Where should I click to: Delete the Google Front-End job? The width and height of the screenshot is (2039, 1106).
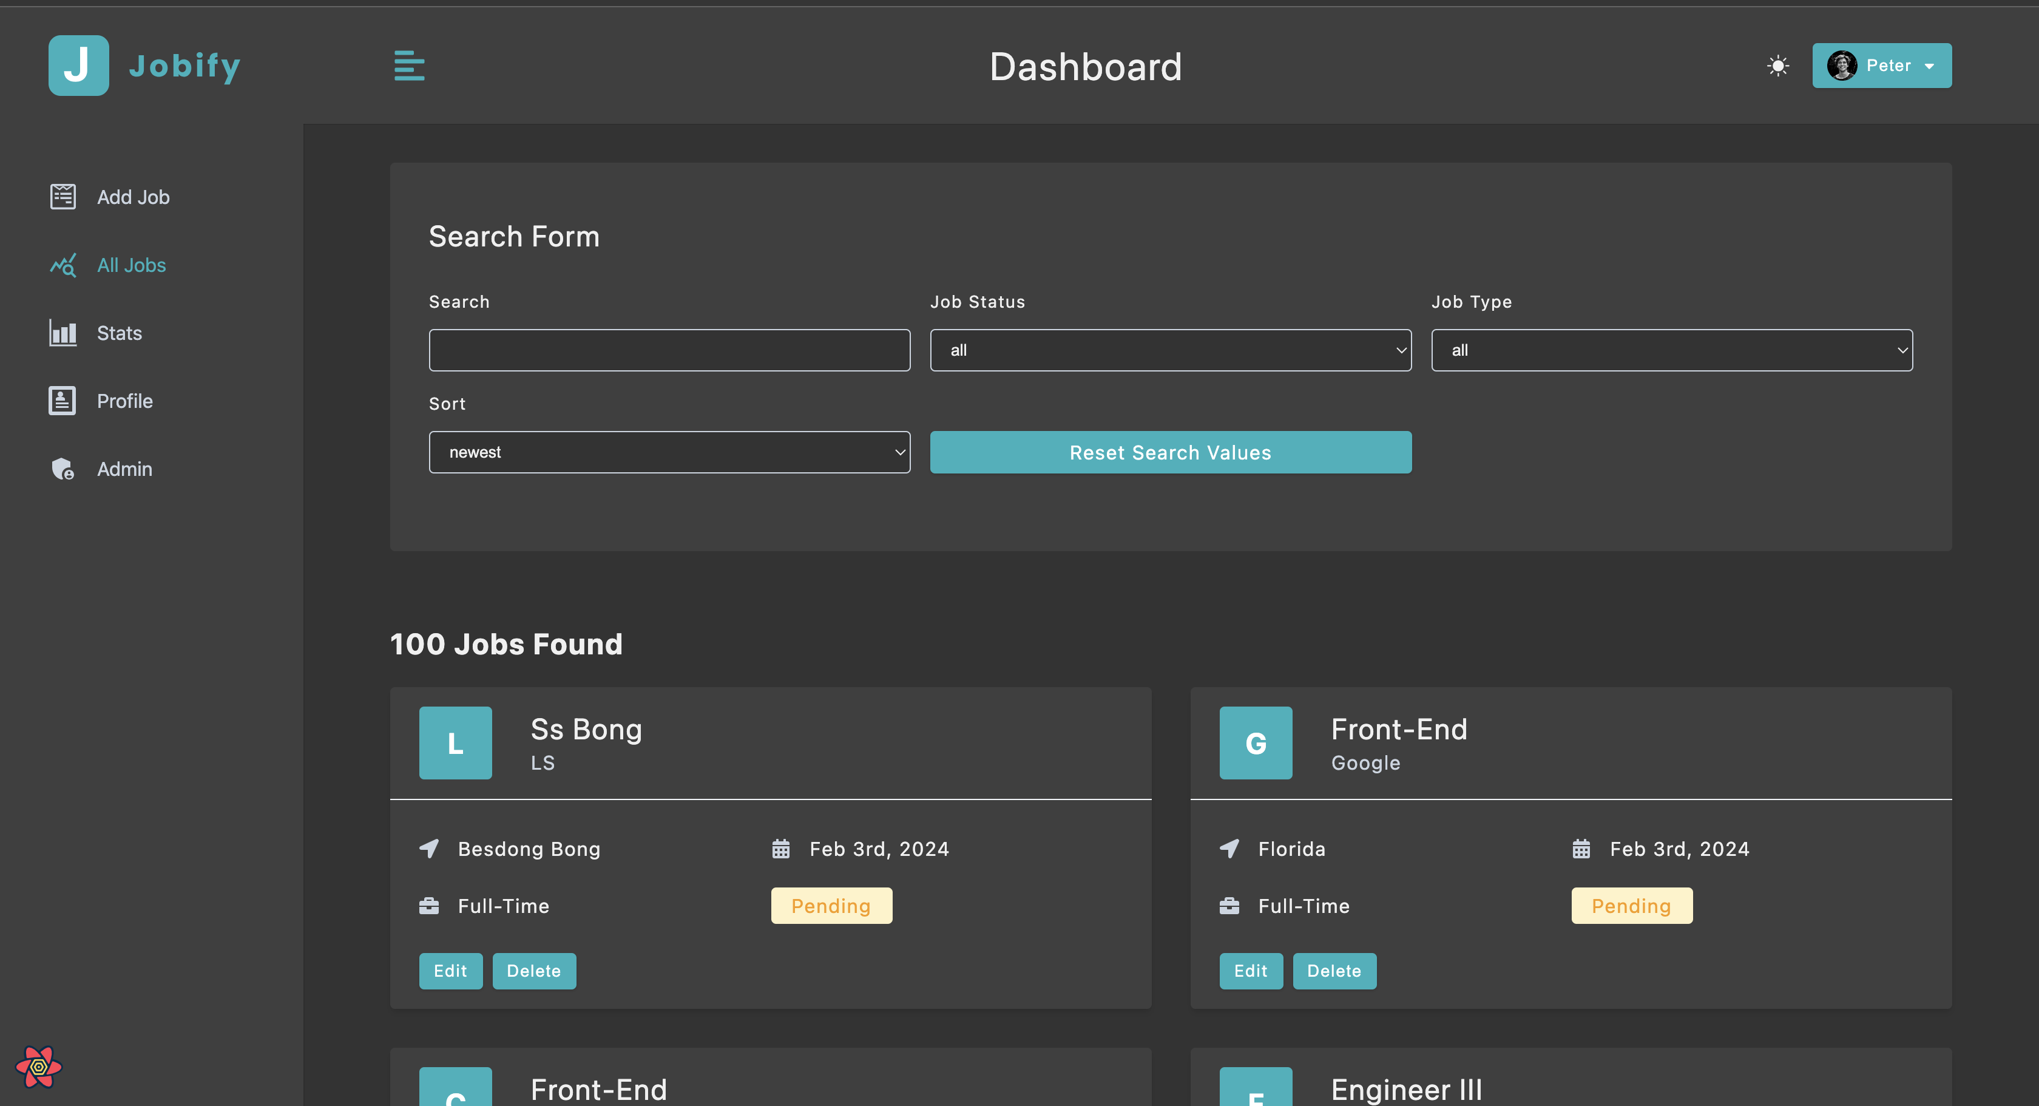click(x=1334, y=971)
